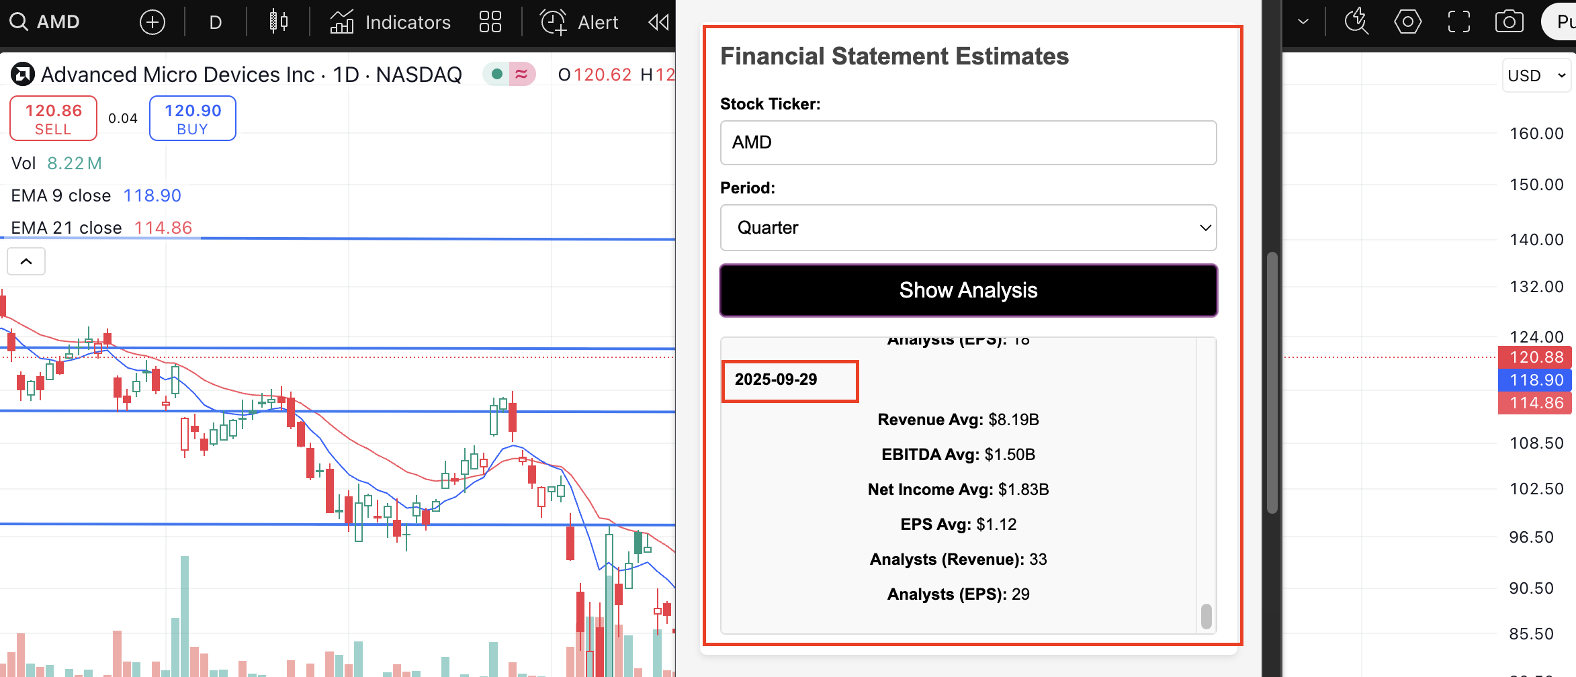Select the EMA 21 close indicator label
1576x677 pixels.
(x=67, y=228)
